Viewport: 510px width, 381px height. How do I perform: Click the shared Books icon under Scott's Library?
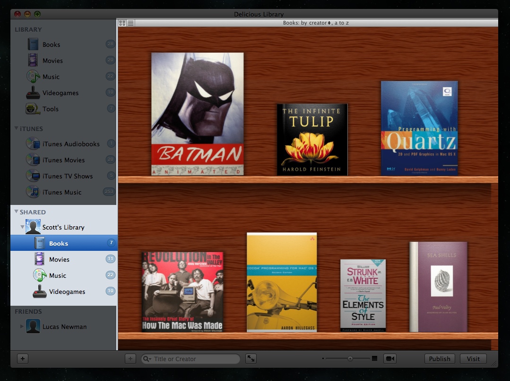[x=39, y=243]
